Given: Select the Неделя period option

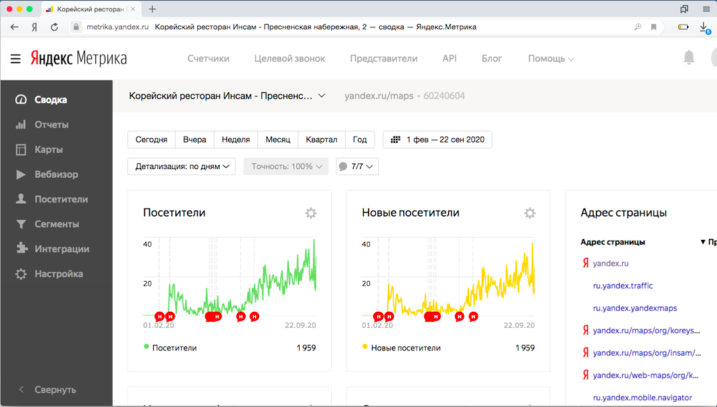Looking at the screenshot, I should point(236,140).
